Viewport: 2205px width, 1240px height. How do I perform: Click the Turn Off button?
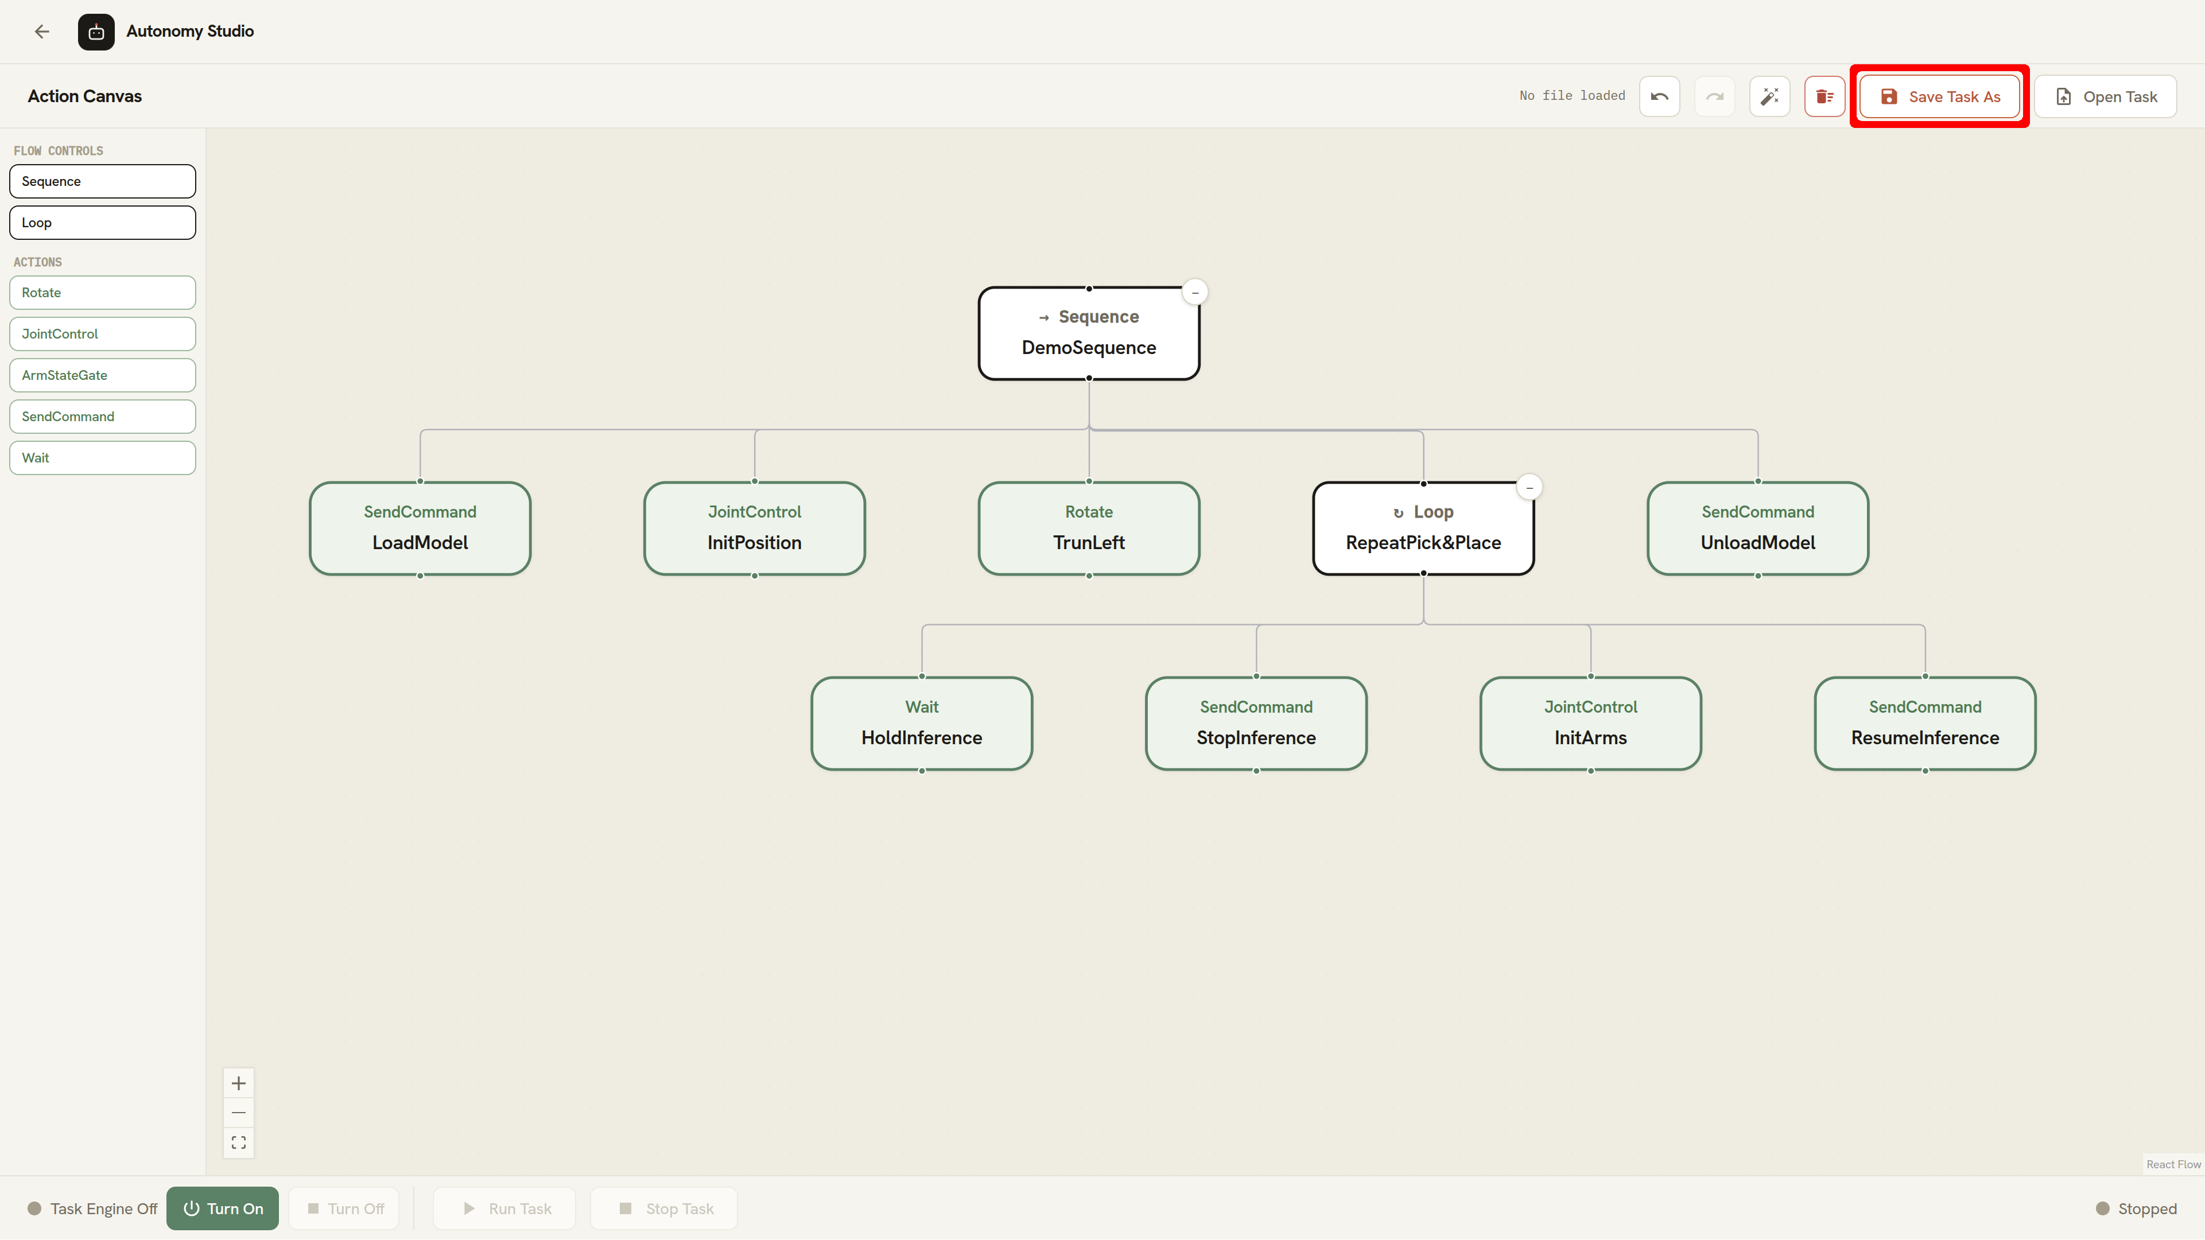pyautogui.click(x=344, y=1208)
